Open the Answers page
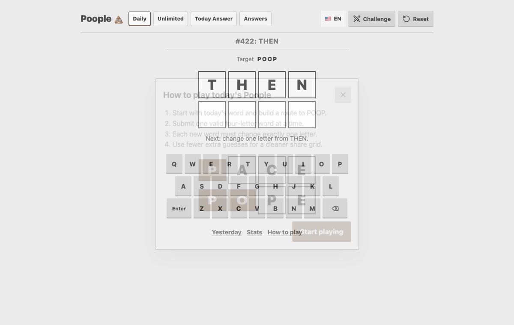514x325 pixels. click(x=255, y=19)
